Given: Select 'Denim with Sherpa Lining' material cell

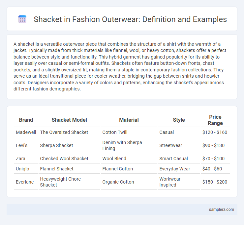Looking at the screenshot, I should pyautogui.click(x=129, y=145).
